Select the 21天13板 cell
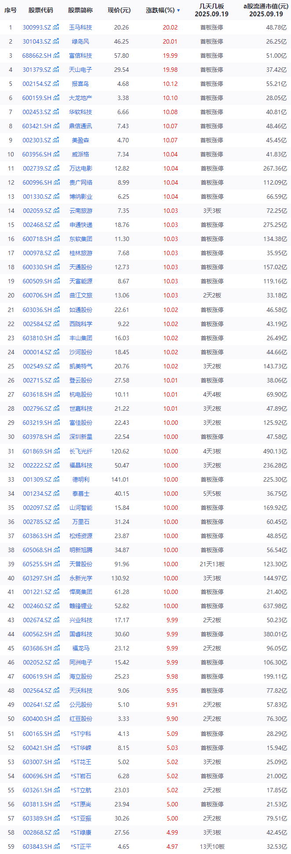 (x=212, y=564)
